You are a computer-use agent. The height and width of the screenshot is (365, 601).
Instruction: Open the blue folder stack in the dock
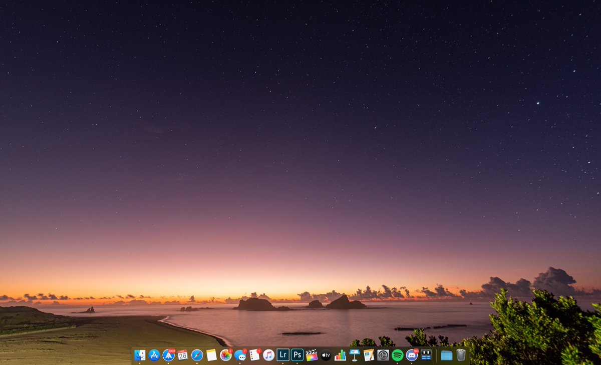point(447,355)
